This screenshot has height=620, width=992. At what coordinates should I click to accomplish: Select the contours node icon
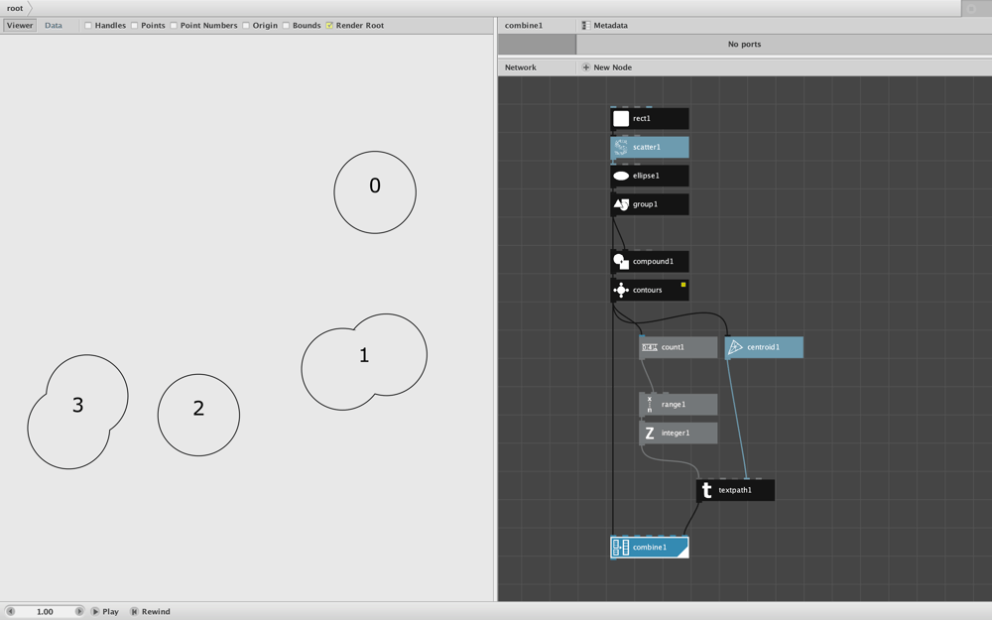tap(621, 290)
